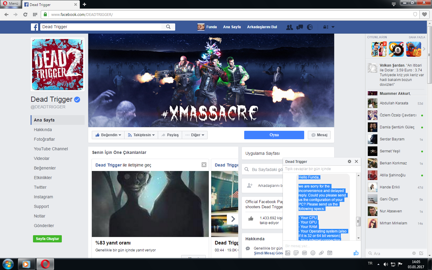Open chat options gear in Dead Trigger chat
The image size is (432, 270).
[349, 161]
